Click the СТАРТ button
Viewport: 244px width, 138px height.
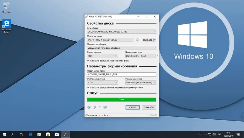coord(133,107)
